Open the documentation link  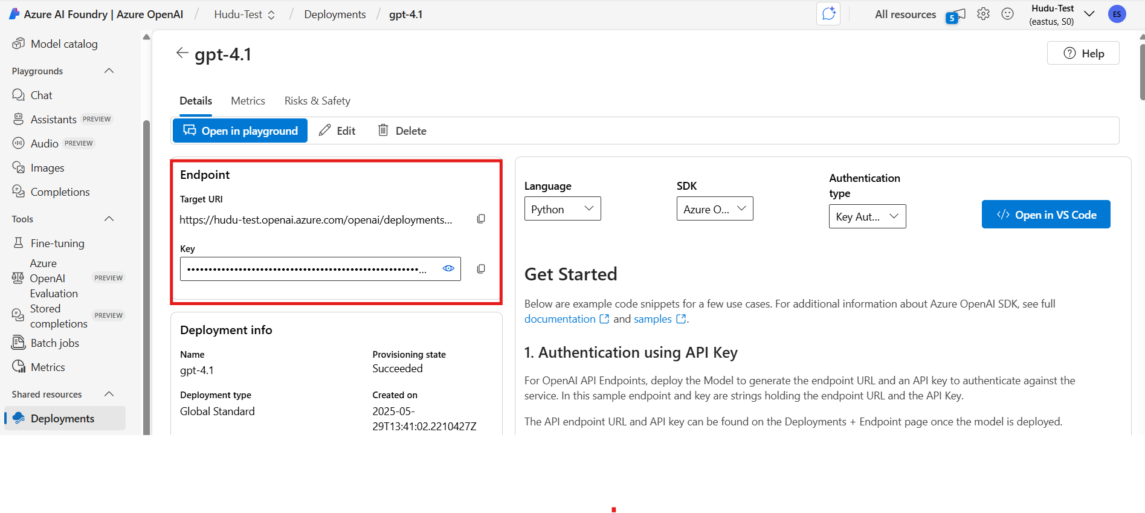560,319
